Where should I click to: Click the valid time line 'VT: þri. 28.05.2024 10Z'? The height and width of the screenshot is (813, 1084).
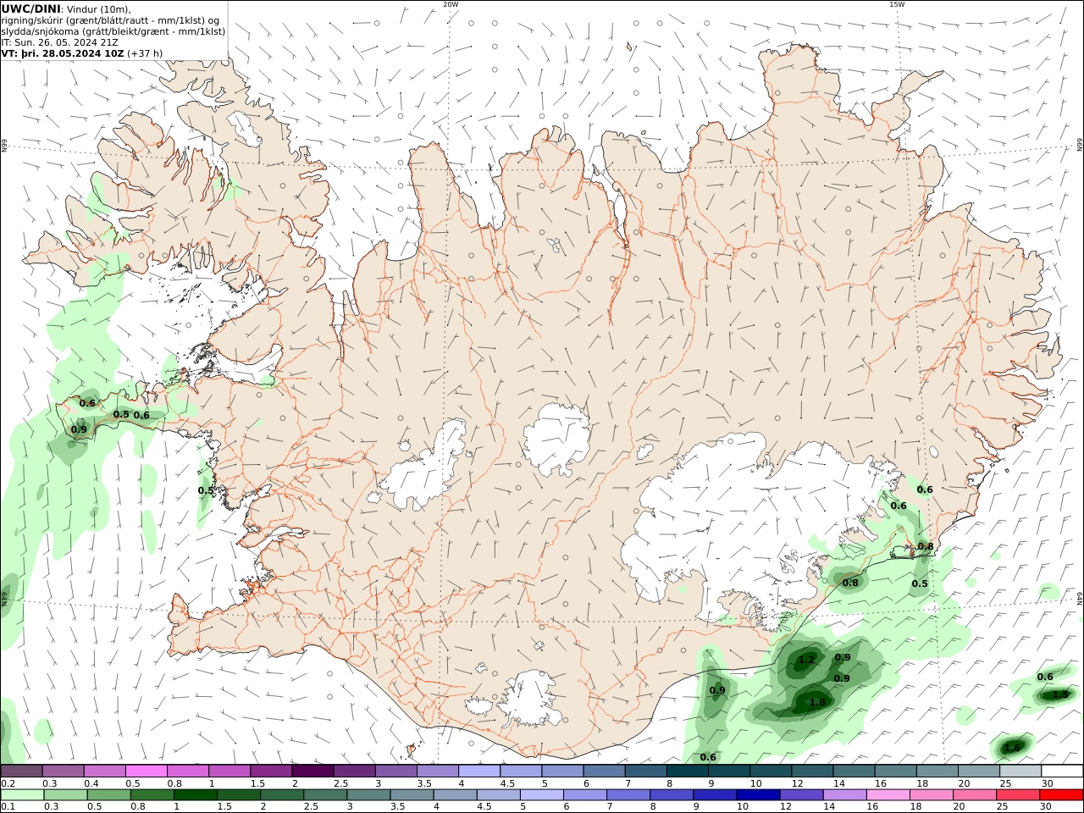coord(63,53)
